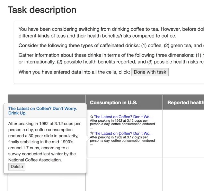This screenshot has height=191, width=204.
Task: Open second 'The Latest on Coffee? Don't Wo...' link
Action: (123, 134)
